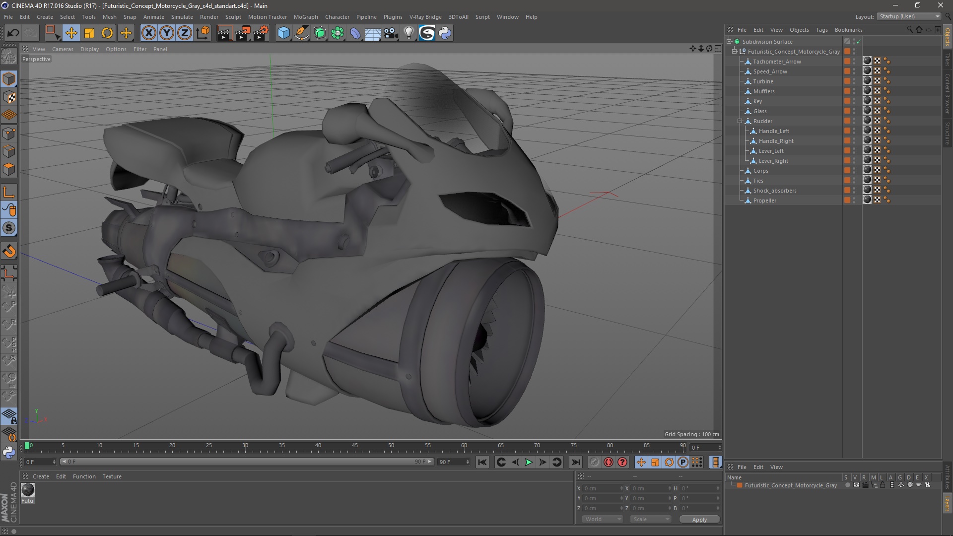Go to end of animation
Viewport: 953px width, 536px height.
pyautogui.click(x=575, y=462)
